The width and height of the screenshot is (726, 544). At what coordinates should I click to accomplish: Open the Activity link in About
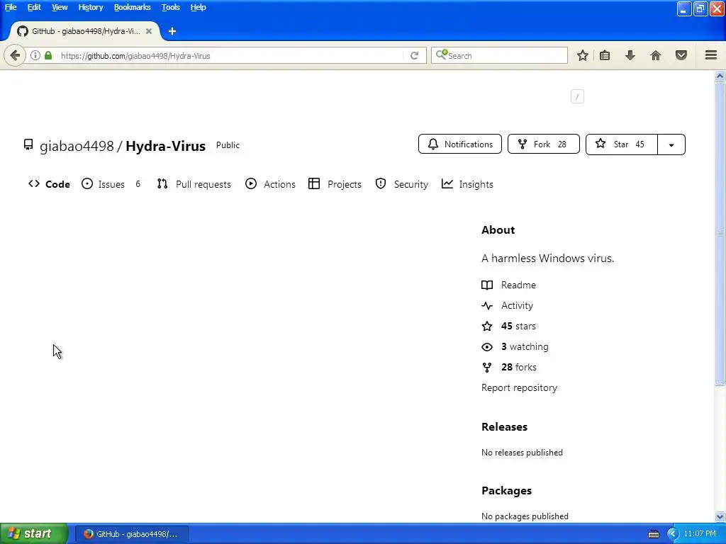point(508,306)
